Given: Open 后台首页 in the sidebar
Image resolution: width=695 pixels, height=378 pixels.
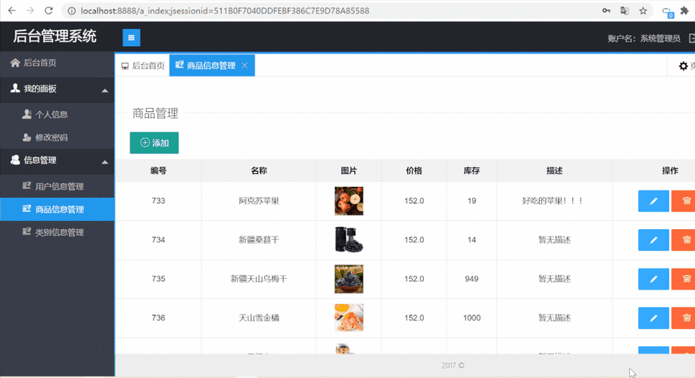Looking at the screenshot, I should pyautogui.click(x=58, y=63).
